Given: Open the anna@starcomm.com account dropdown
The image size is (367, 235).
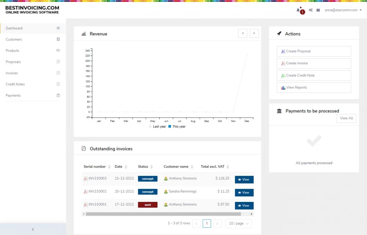Looking at the screenshot, I should [343, 10].
